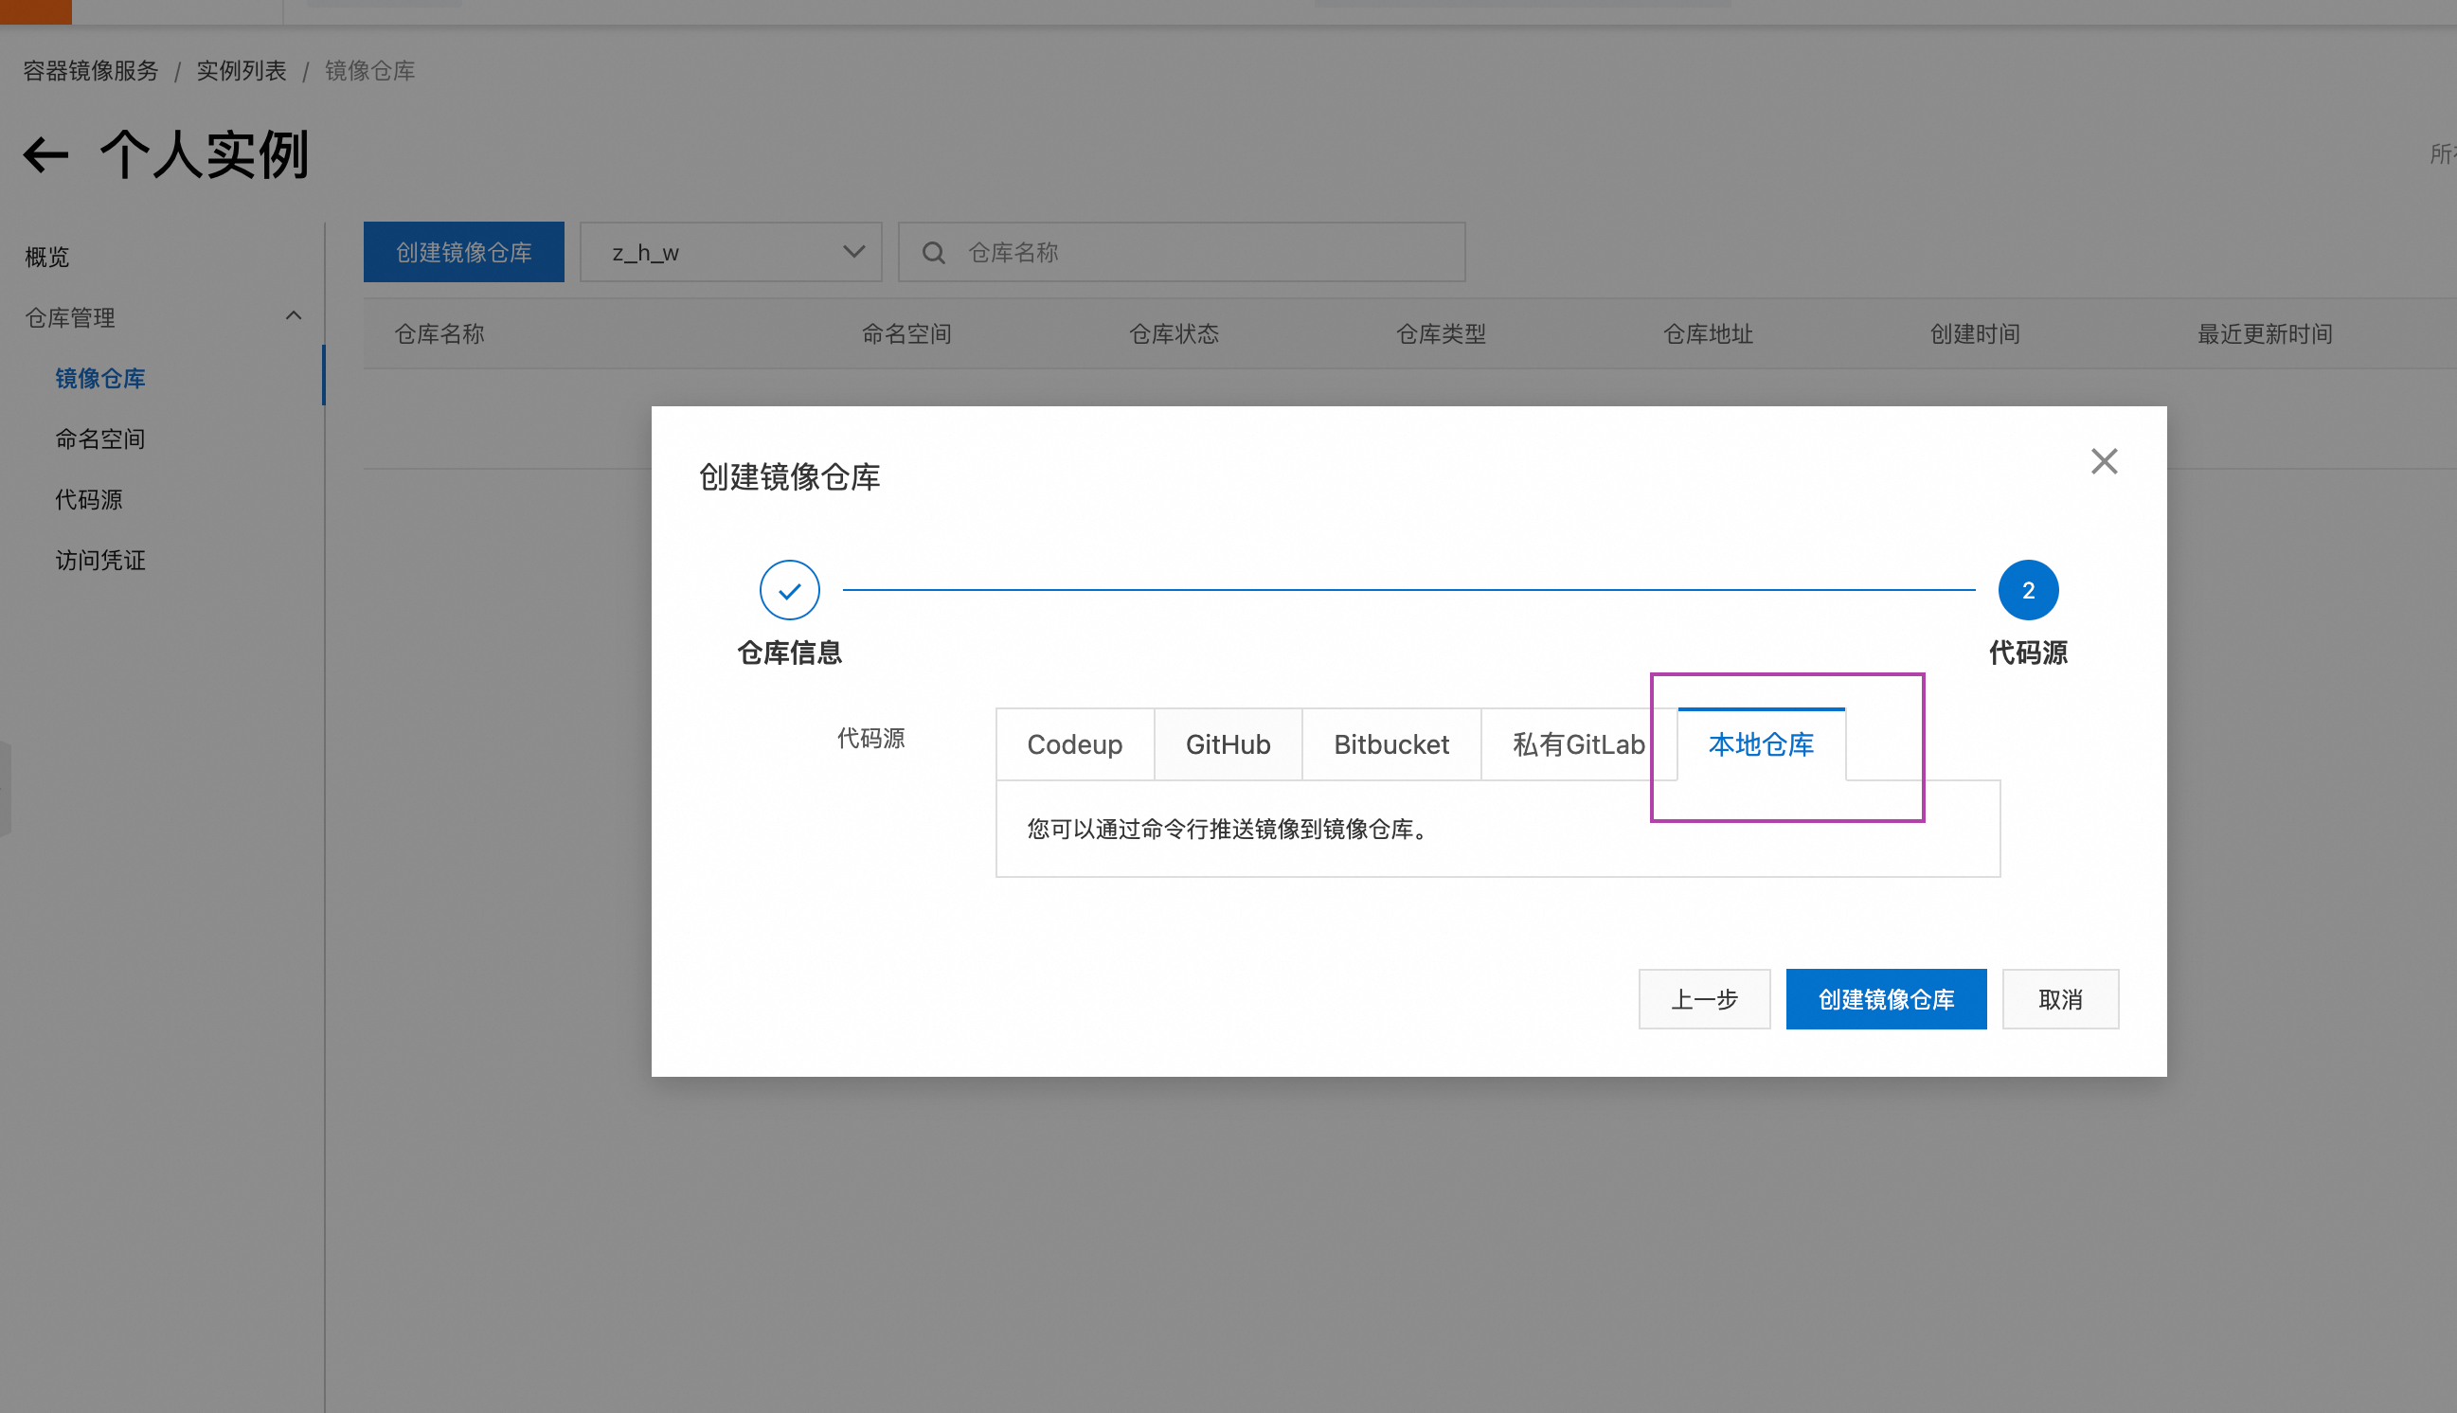The height and width of the screenshot is (1413, 2457).
Task: Open the z_h_w namespace dropdown
Action: pos(730,253)
